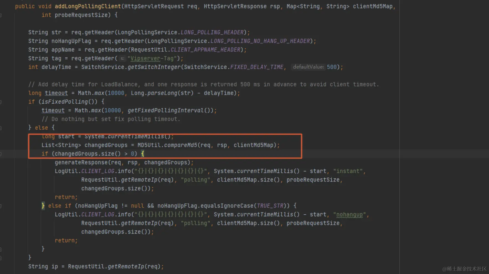Click the "Do nothing but set fix" comment
The height and width of the screenshot is (274, 489).
(111, 119)
